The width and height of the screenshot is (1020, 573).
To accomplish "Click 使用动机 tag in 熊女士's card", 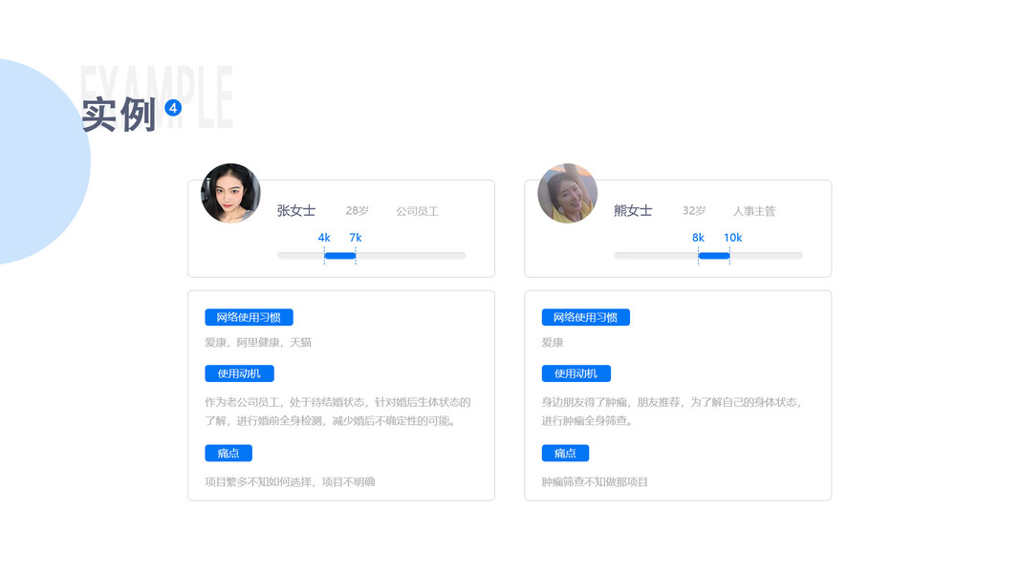I will (x=576, y=373).
